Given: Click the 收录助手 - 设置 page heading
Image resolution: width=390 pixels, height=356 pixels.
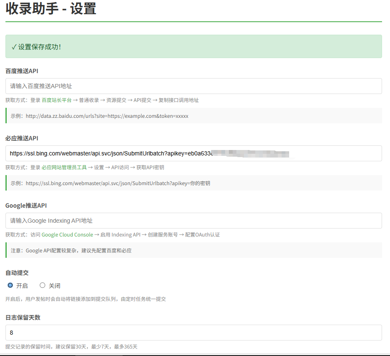Looking at the screenshot, I should (51, 8).
